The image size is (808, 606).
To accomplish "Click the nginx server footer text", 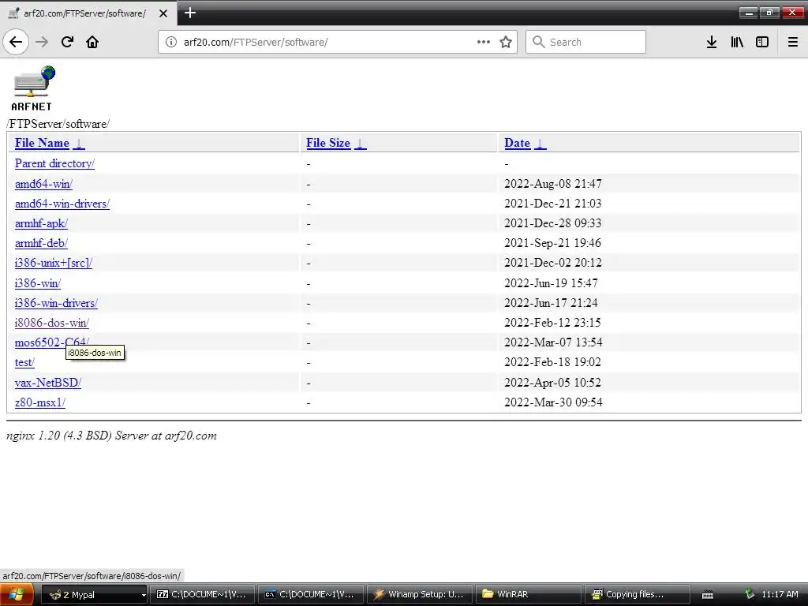I will (111, 436).
